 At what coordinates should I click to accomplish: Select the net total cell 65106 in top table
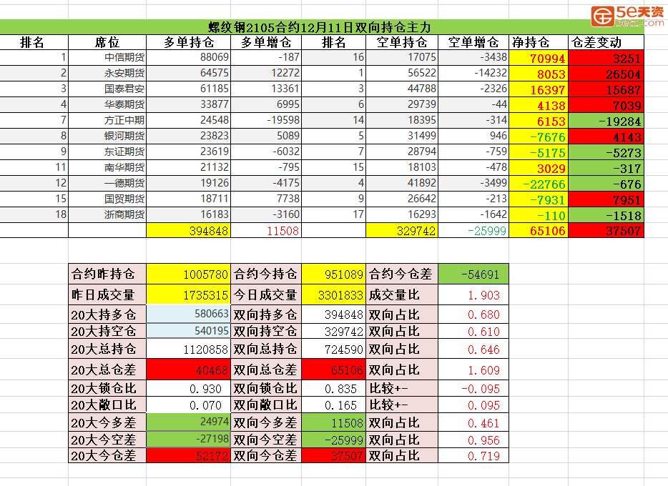pos(539,230)
